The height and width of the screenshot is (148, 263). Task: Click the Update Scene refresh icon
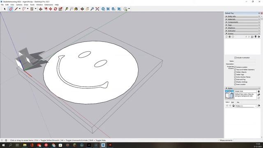coord(226,37)
